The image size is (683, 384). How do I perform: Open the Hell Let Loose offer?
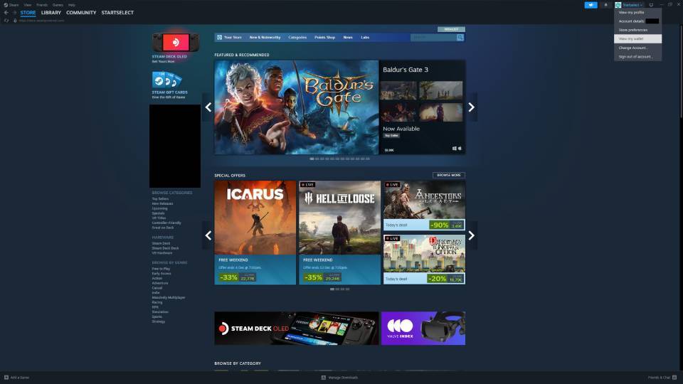click(x=340, y=233)
